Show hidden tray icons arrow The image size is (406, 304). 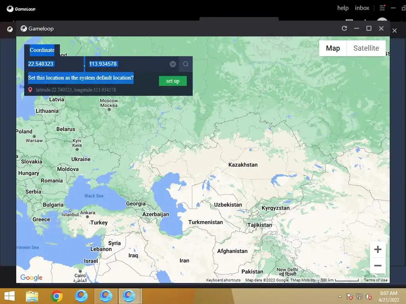click(340, 296)
